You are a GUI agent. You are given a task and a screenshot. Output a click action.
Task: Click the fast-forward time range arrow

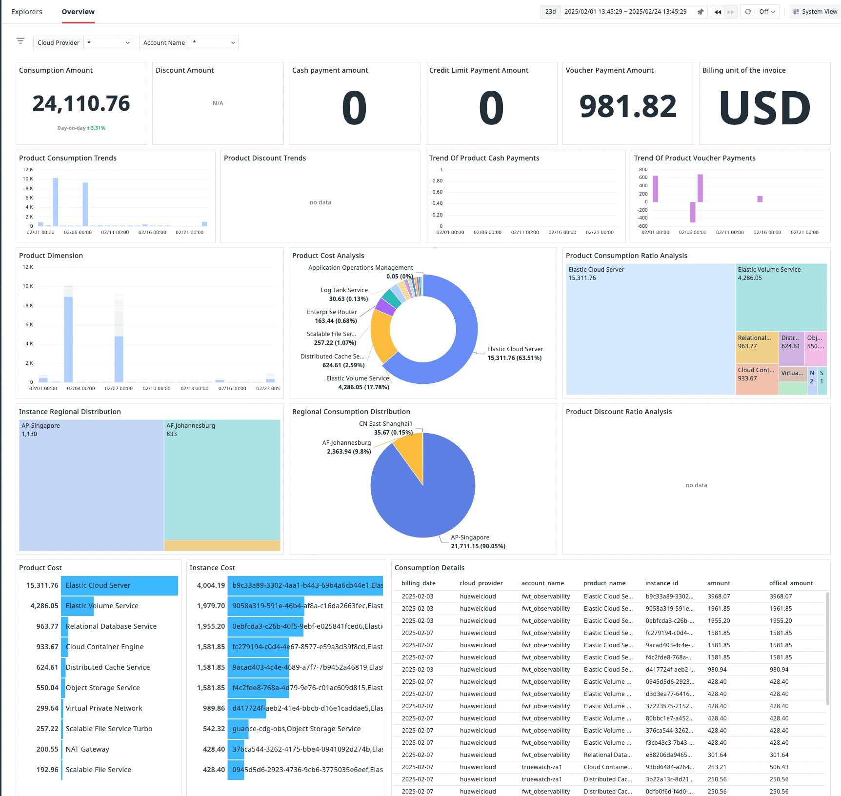730,12
